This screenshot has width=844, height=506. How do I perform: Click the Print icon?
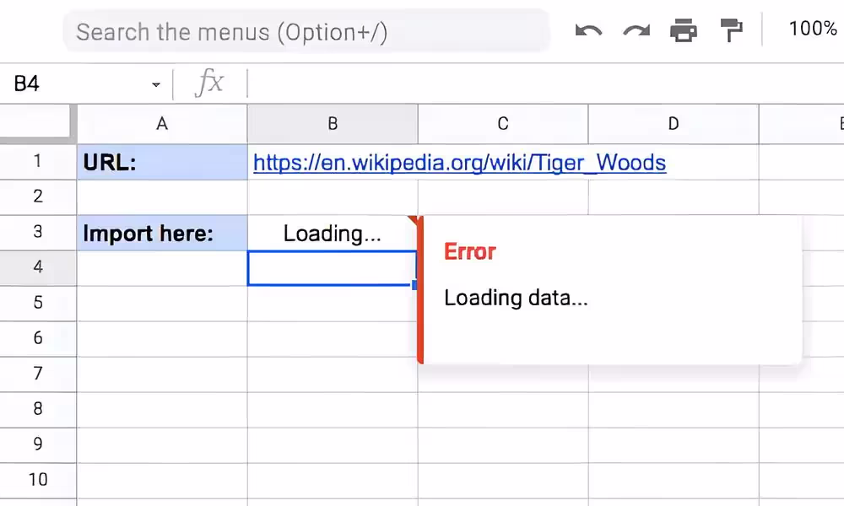pos(684,30)
